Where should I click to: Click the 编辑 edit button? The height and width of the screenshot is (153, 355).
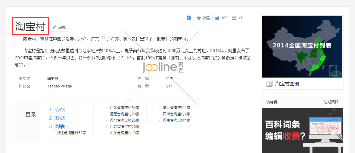(59, 27)
